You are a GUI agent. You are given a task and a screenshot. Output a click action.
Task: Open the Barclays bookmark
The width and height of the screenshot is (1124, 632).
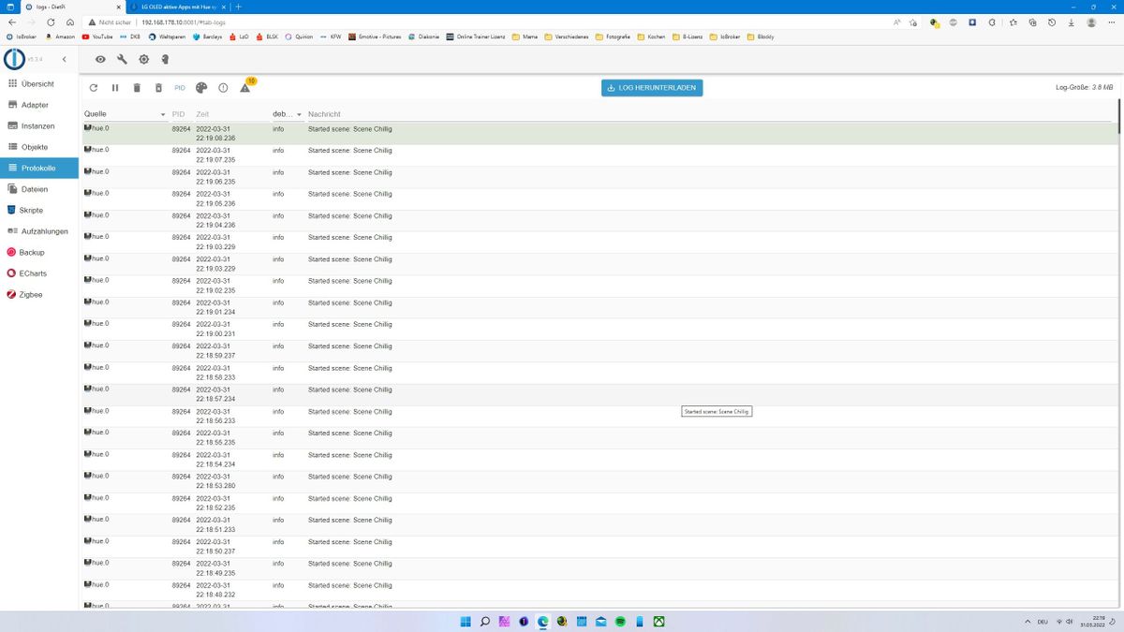pos(208,37)
